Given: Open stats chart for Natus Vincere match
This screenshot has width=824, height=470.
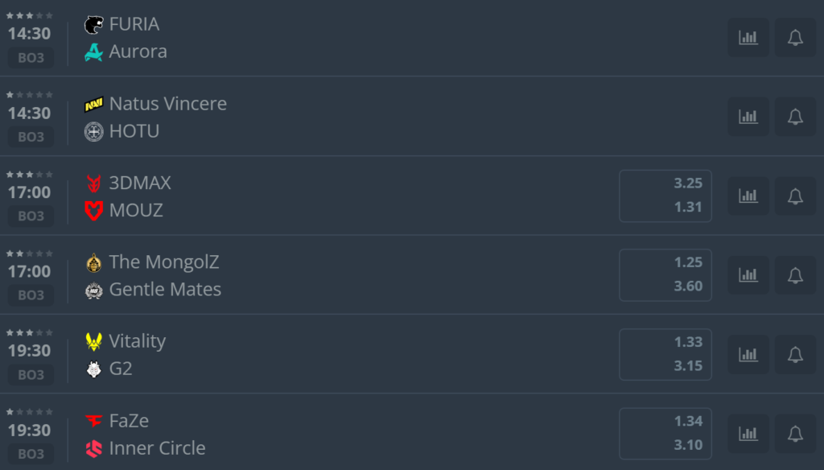Looking at the screenshot, I should 748,117.
